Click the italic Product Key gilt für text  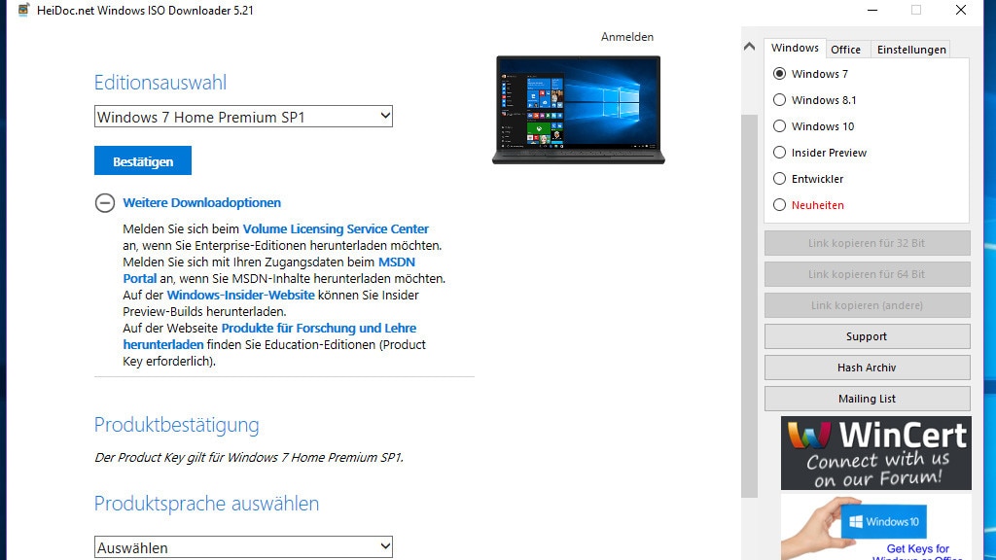(x=249, y=457)
